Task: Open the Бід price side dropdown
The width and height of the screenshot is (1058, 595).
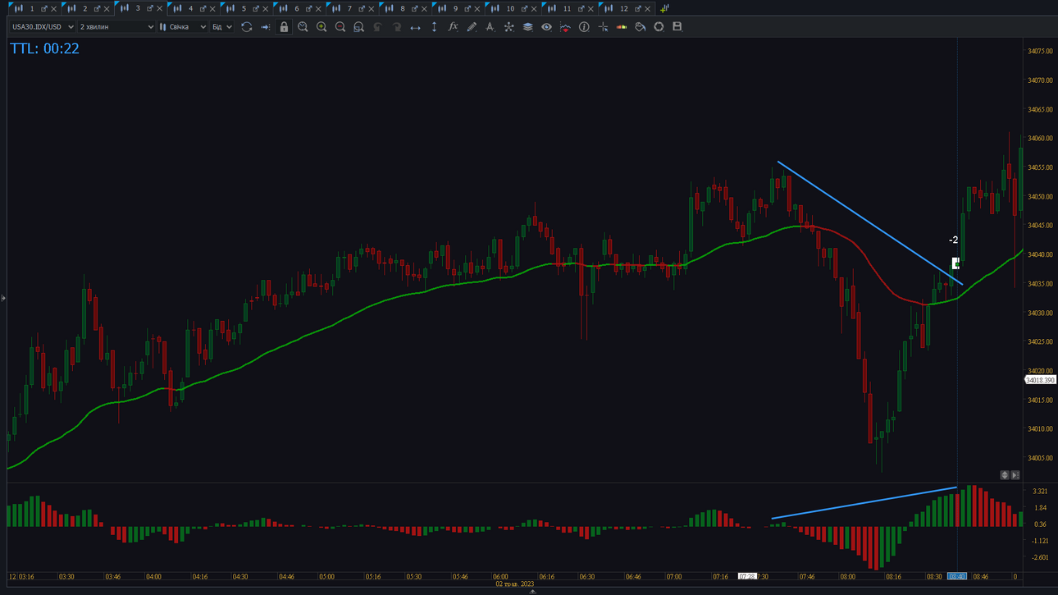Action: pos(221,27)
